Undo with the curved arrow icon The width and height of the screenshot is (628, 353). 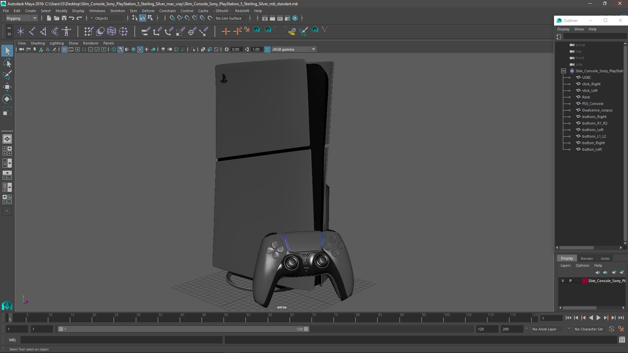(71, 18)
